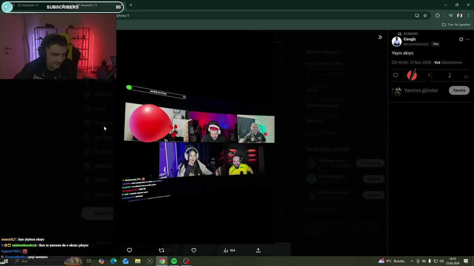Click the red lightning like icon

(x=412, y=75)
